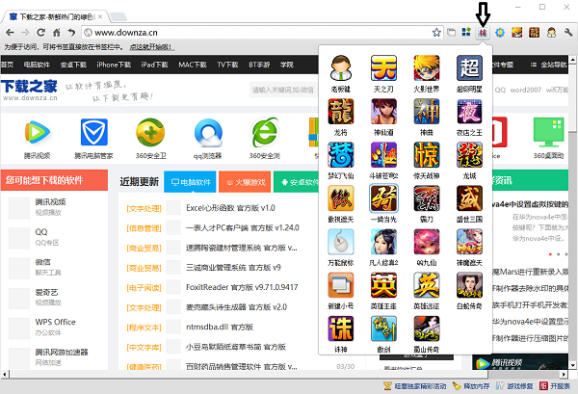Launch 傲视遮天 game icon

click(341, 198)
